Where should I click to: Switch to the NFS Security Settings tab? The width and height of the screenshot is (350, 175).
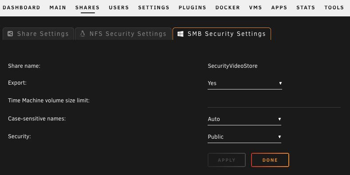(123, 34)
